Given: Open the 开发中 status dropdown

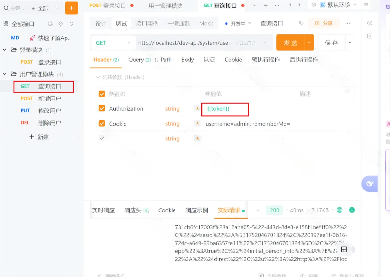Looking at the screenshot, I should click(238, 24).
